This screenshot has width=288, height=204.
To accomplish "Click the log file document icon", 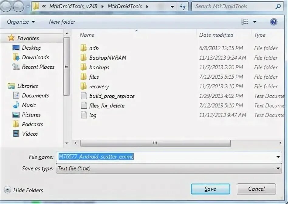I will pos(84,115).
